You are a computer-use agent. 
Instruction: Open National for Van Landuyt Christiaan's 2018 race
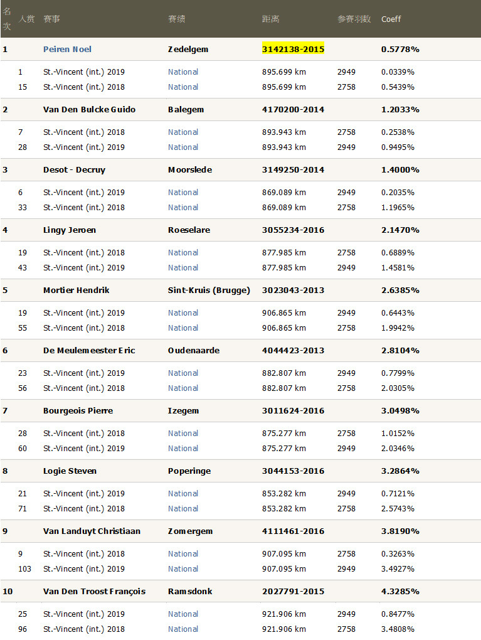183,553
